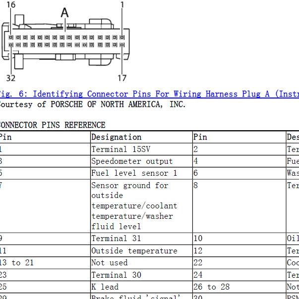Viewport: 299px width, 299px height.
Task: Click pin '23' table cell
Action: click(x=45, y=275)
